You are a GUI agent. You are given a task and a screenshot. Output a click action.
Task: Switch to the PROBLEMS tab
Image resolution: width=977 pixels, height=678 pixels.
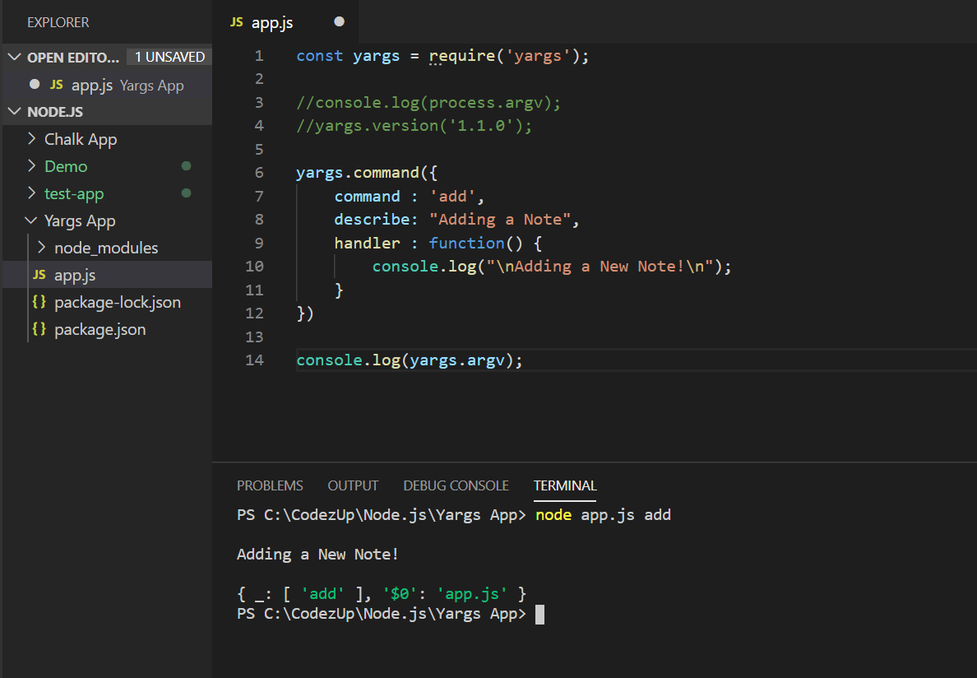point(270,485)
